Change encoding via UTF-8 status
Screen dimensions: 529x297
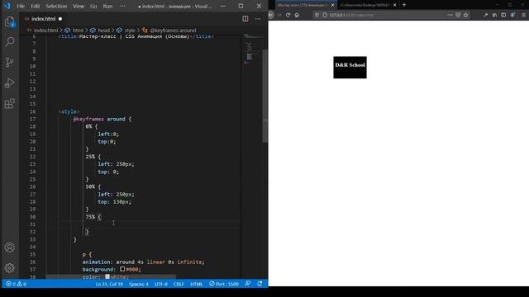click(x=161, y=284)
